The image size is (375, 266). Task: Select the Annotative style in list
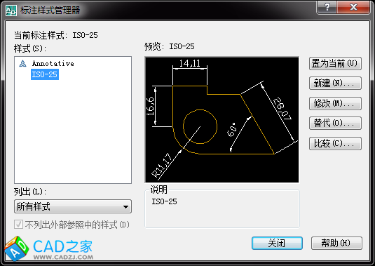53,63
